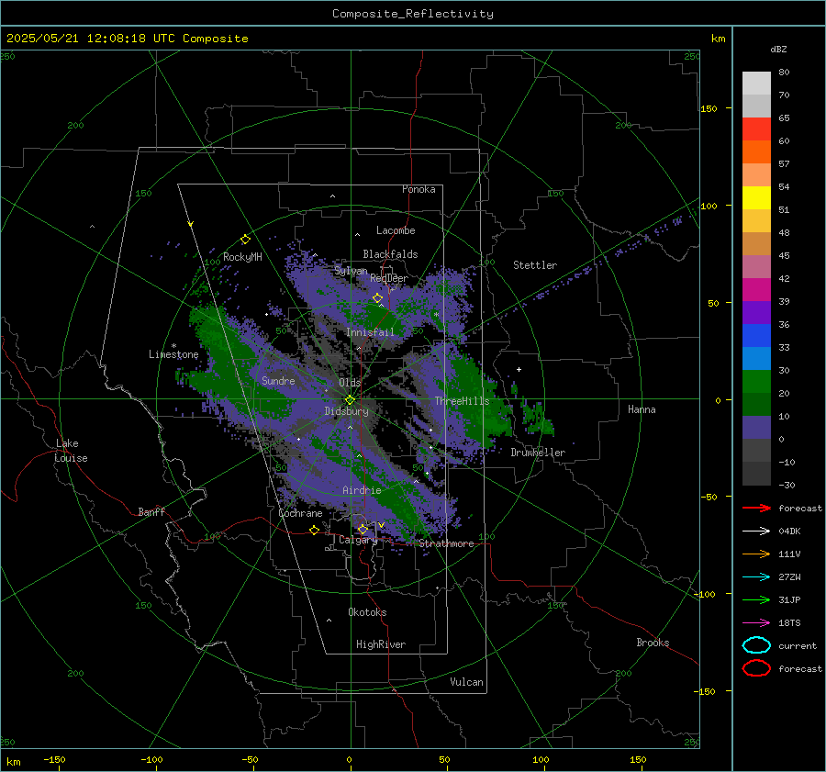
Task: Select the orange 57-60 dBZ swatch
Action: point(756,152)
